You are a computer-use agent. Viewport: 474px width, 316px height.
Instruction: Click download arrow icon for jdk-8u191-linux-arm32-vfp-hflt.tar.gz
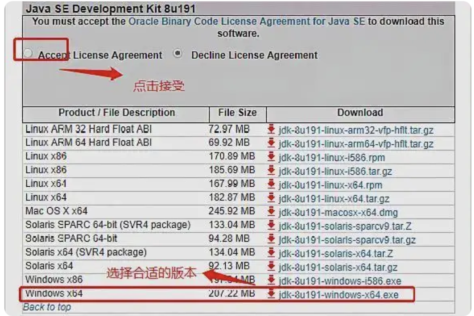(271, 129)
